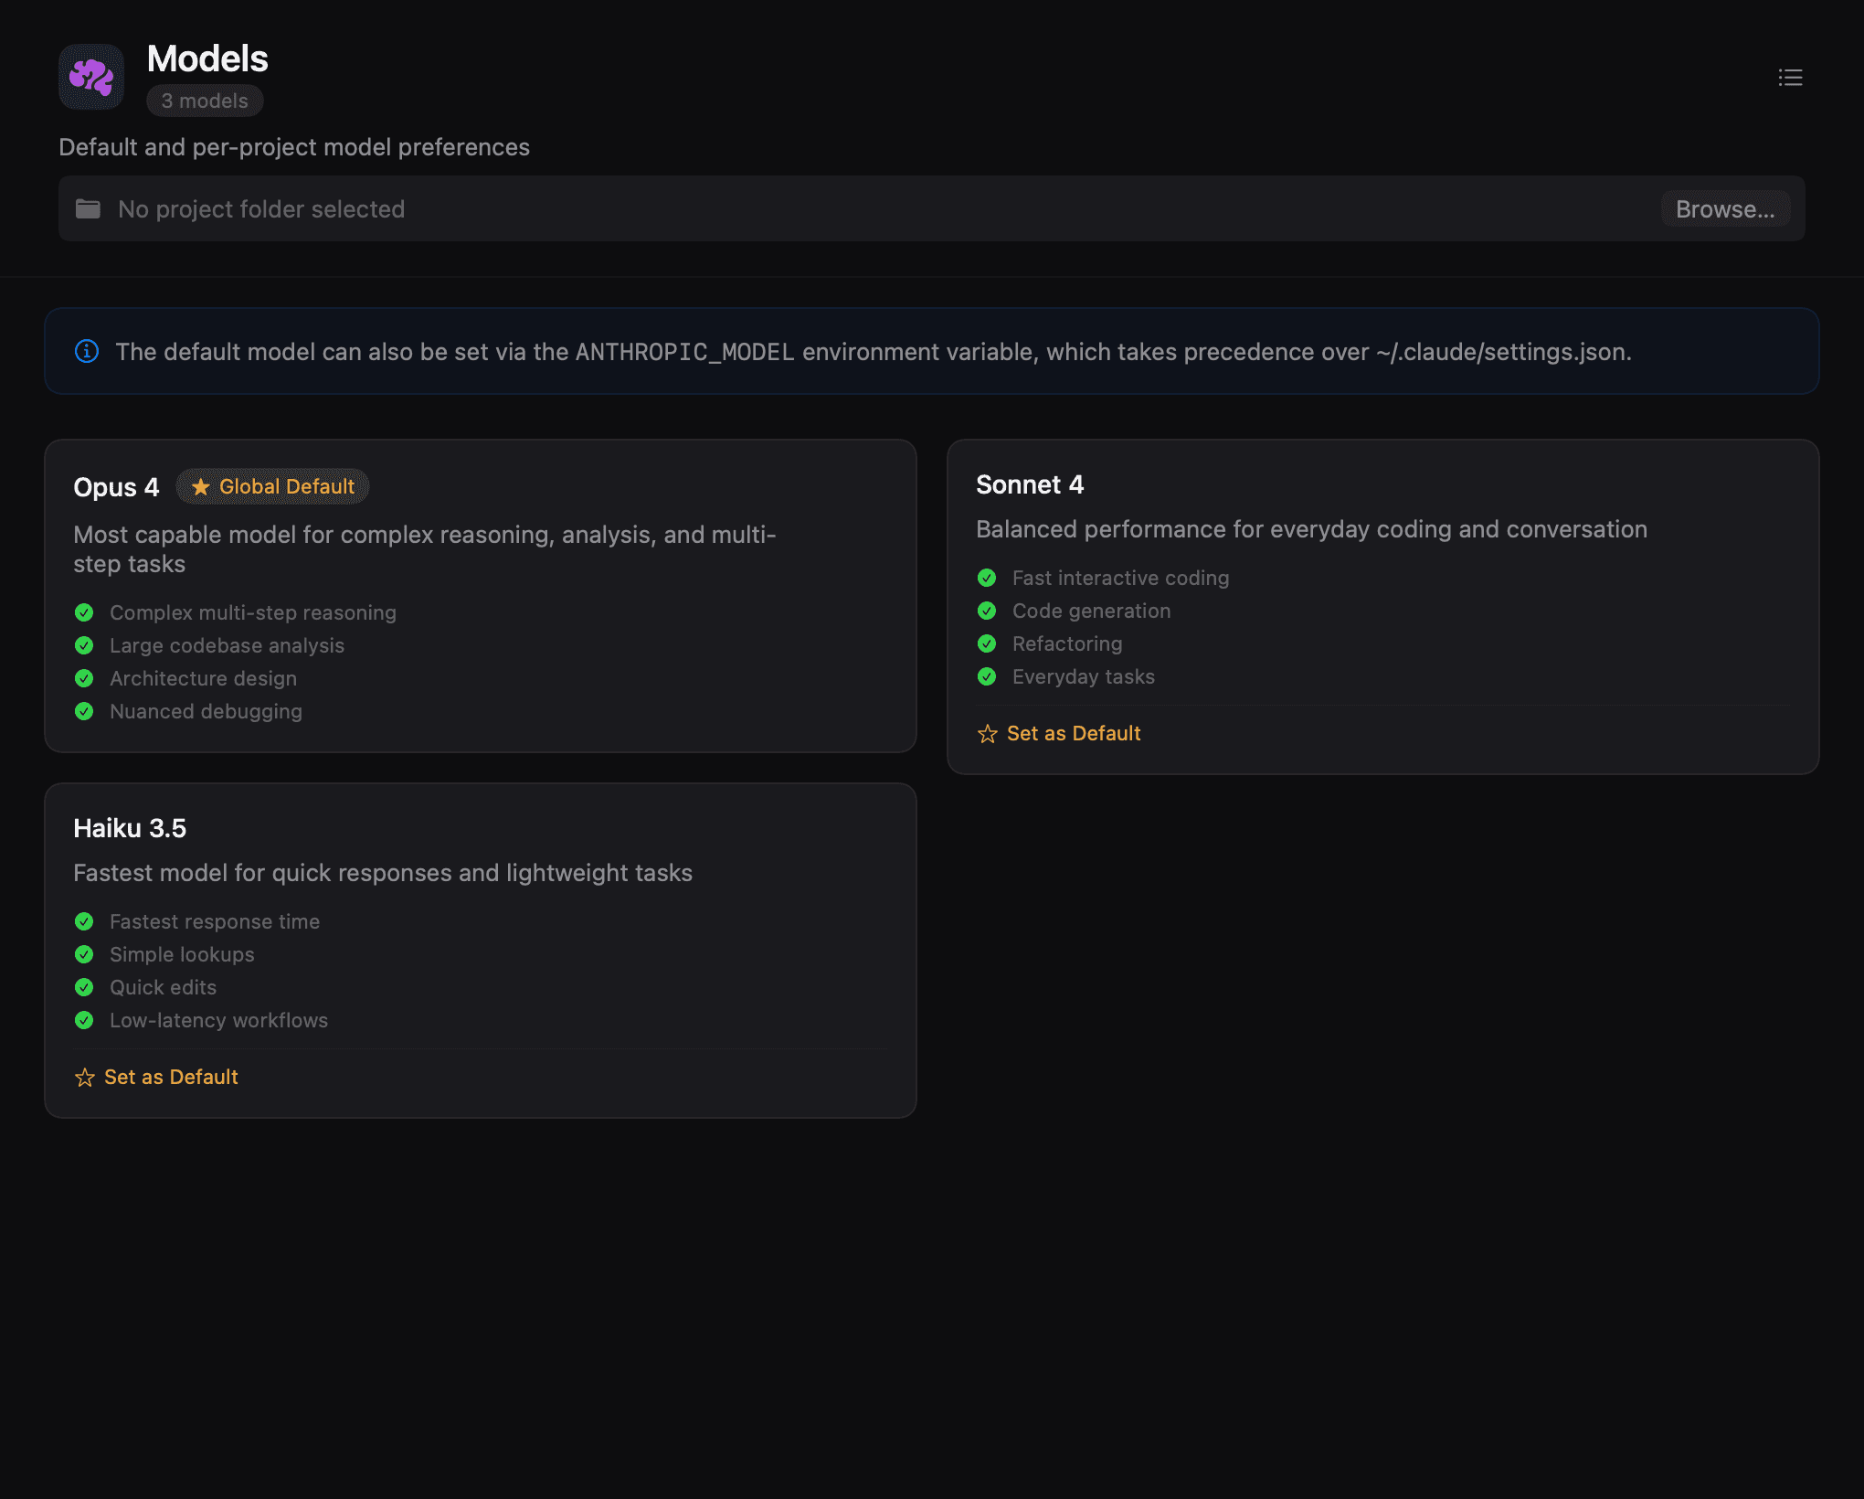
Task: Click star icon on Haiku 3.5 card
Action: coord(84,1078)
